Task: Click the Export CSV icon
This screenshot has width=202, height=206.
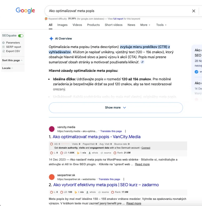Action: click(x=3, y=51)
